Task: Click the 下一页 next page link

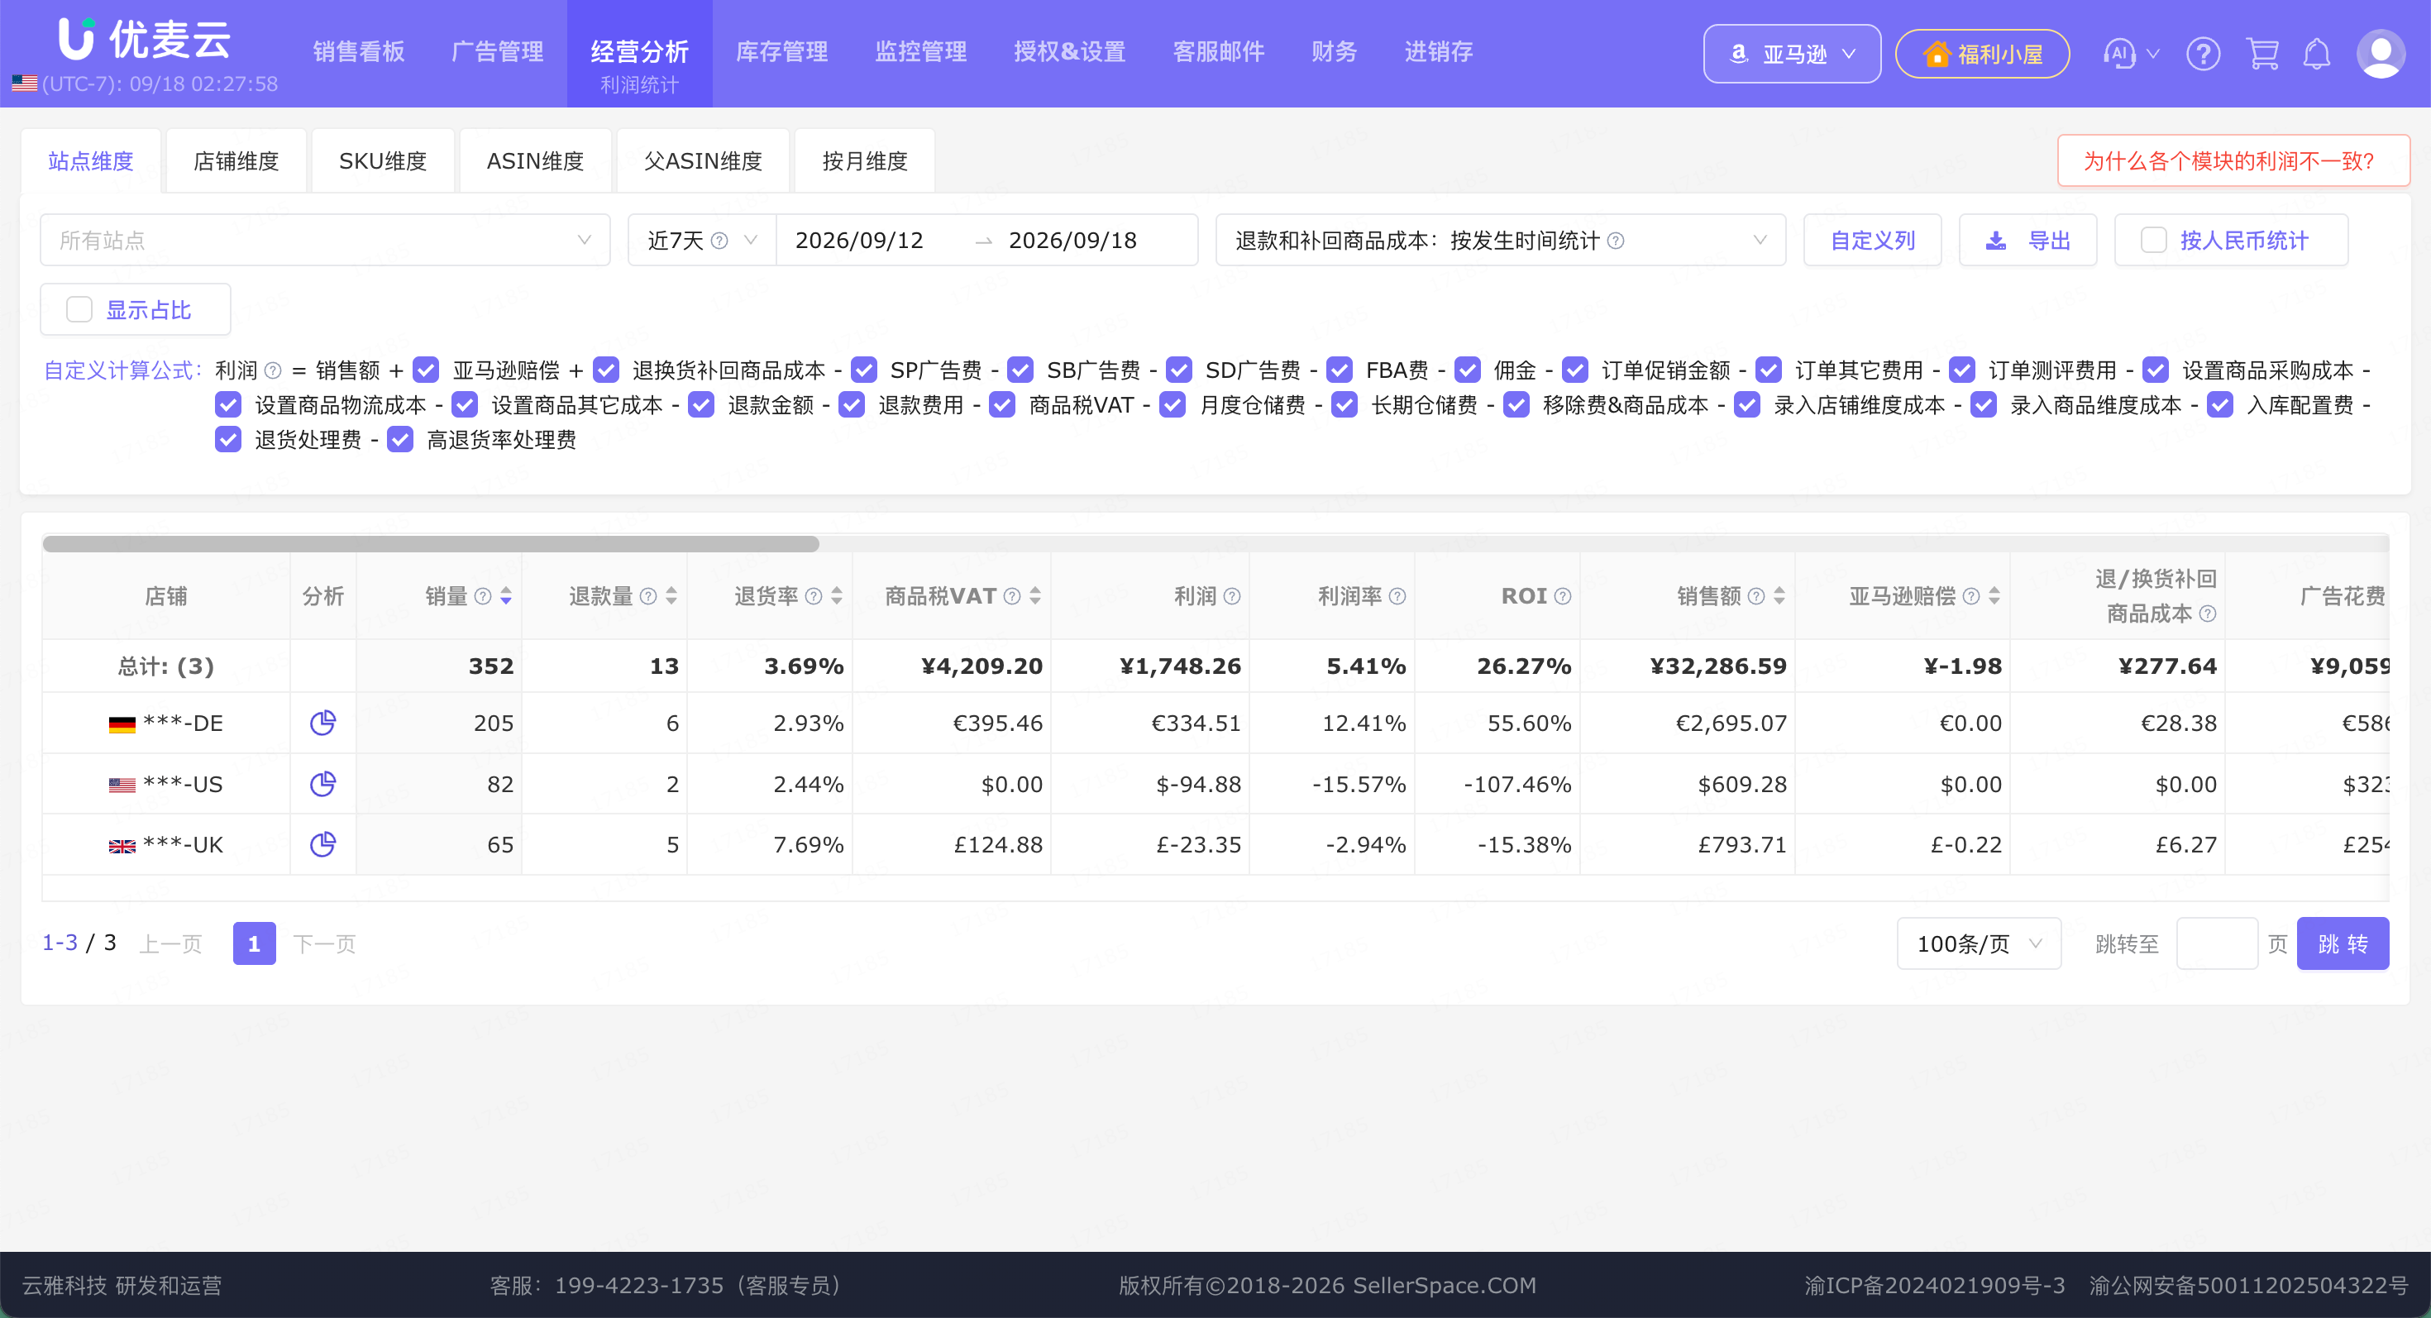Action: tap(323, 943)
